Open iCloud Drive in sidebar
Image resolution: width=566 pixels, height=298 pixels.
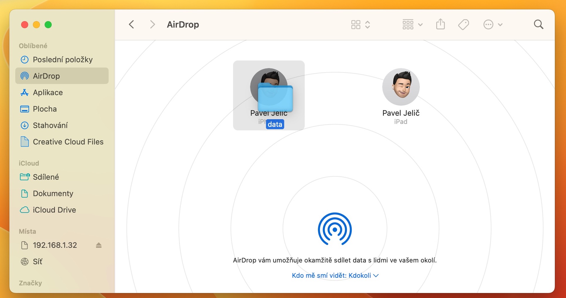[x=62, y=210]
